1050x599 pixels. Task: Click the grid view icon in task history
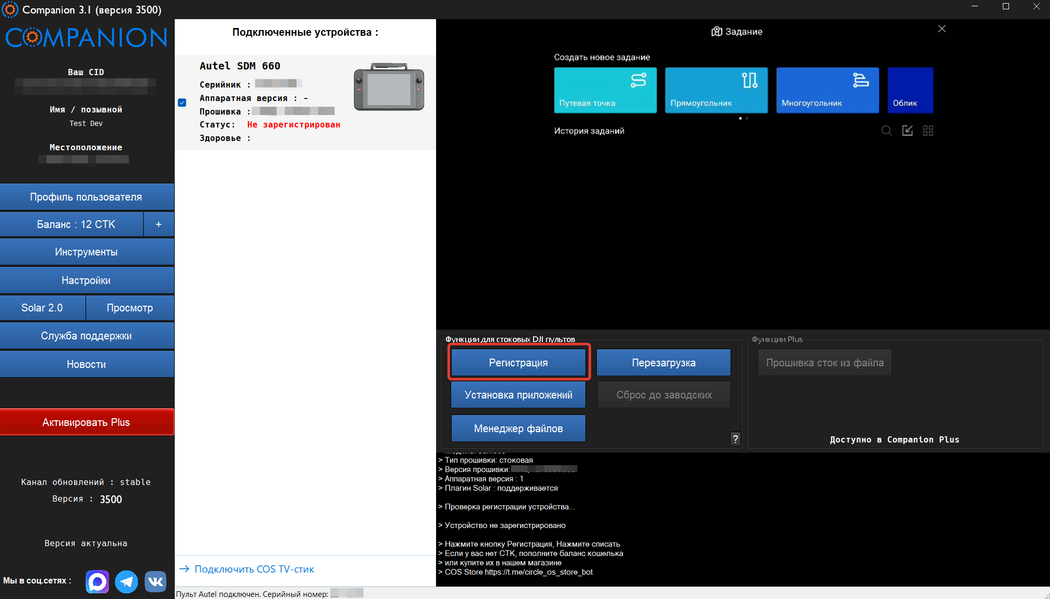click(x=928, y=131)
